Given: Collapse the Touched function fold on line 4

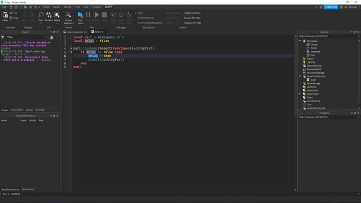Looking at the screenshot, I should (x=71, y=48).
